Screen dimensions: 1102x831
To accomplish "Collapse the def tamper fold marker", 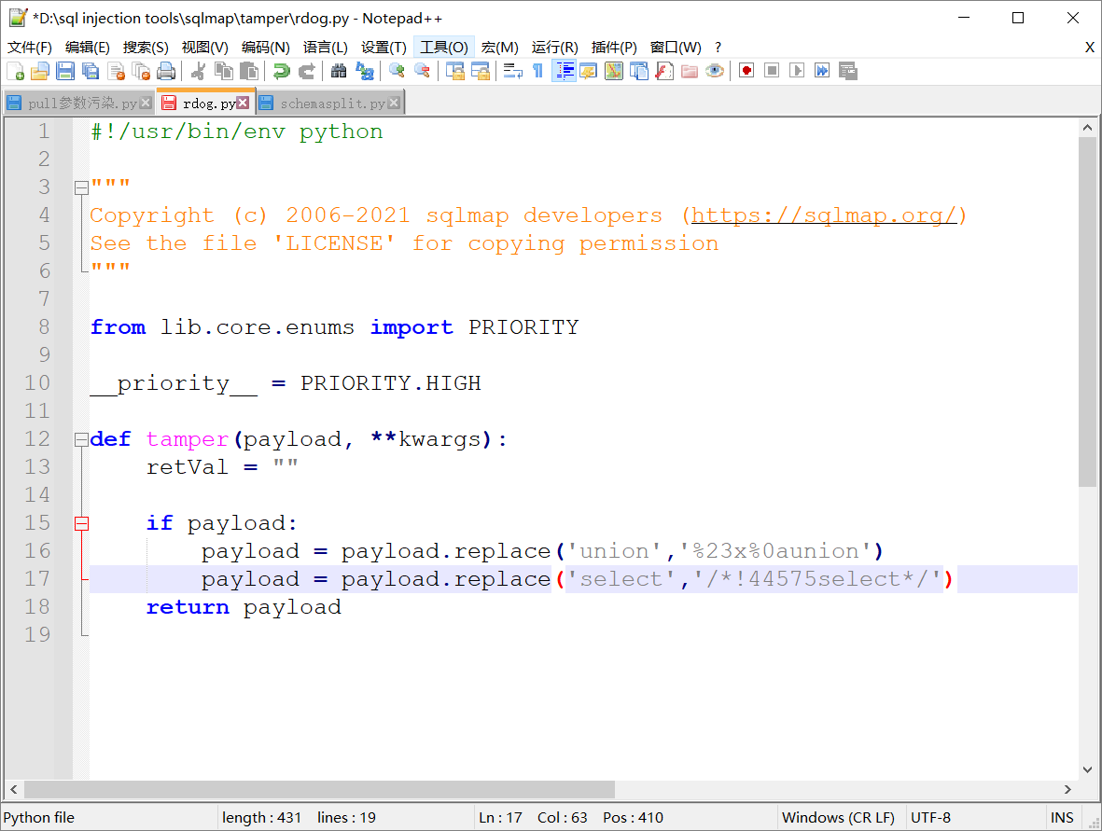I will point(81,439).
